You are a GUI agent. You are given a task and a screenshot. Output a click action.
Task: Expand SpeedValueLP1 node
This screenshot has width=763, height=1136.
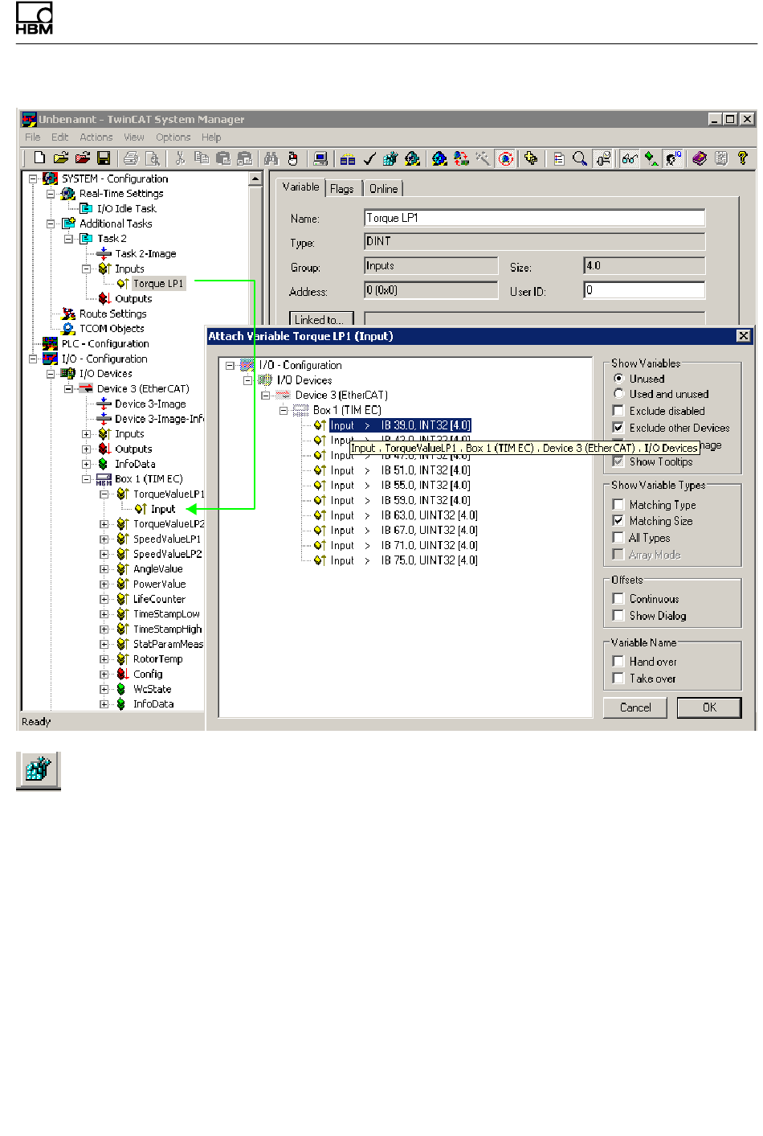104,539
